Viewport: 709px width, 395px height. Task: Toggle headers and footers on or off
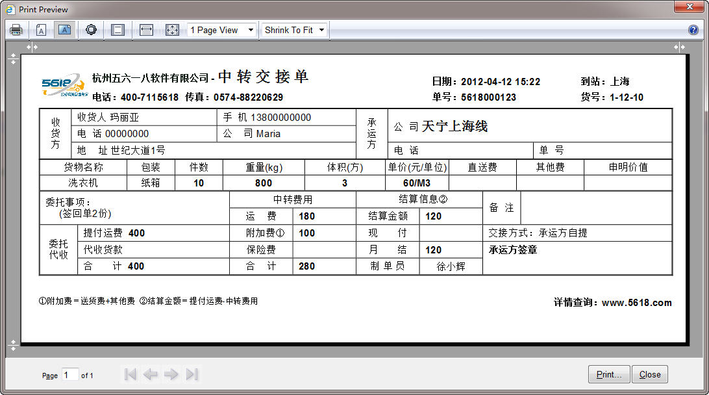coord(118,30)
